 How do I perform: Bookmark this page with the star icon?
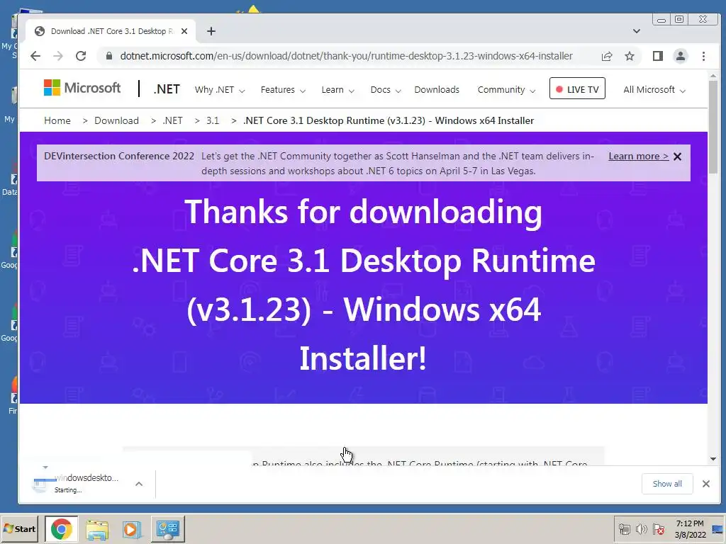coord(630,56)
